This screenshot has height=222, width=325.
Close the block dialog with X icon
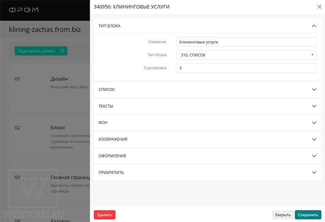coord(319,7)
